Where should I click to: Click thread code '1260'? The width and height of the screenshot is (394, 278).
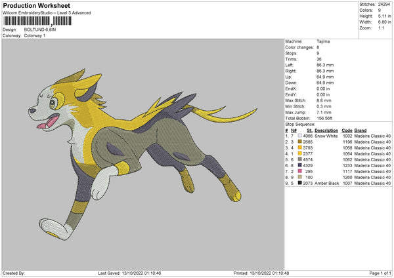(347, 178)
